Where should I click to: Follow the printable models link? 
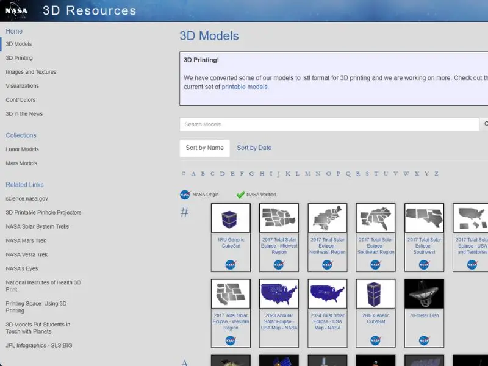pyautogui.click(x=245, y=87)
